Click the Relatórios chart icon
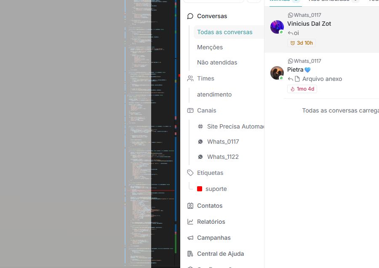379x268 pixels. click(190, 222)
